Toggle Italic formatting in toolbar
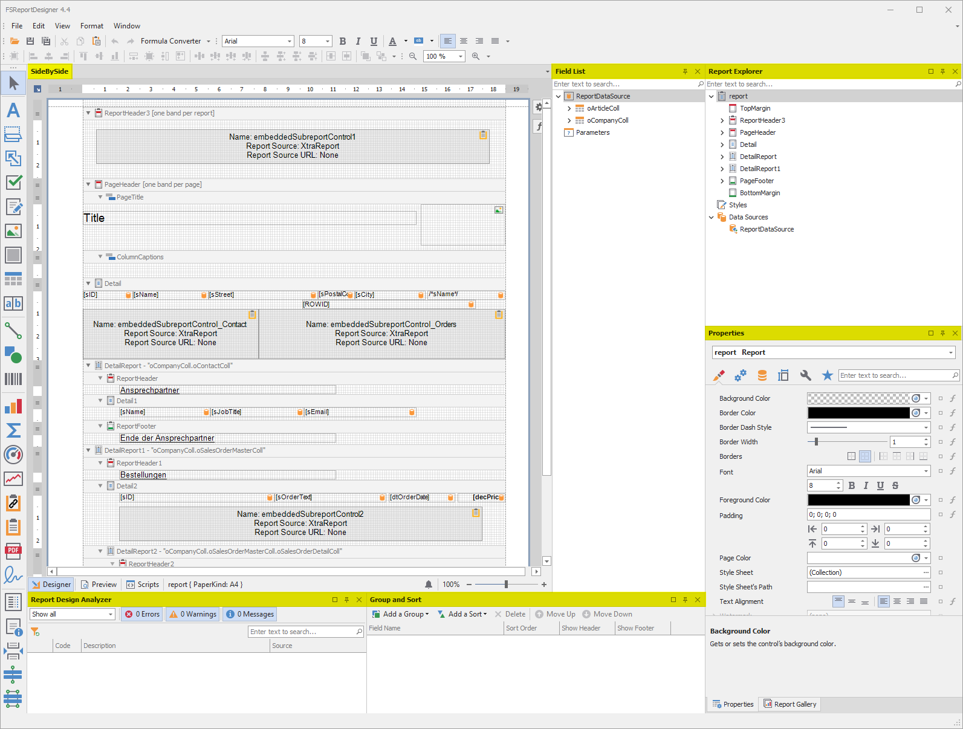The image size is (963, 729). click(358, 41)
